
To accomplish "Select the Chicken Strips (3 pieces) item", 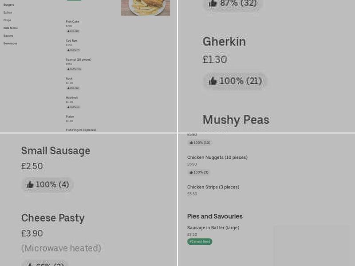I will tap(213, 187).
